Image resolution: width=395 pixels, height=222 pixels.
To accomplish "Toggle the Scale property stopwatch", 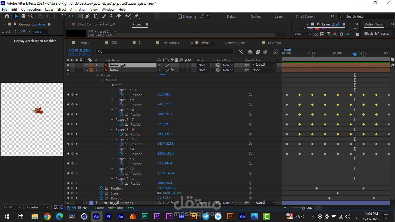I will (101, 193).
